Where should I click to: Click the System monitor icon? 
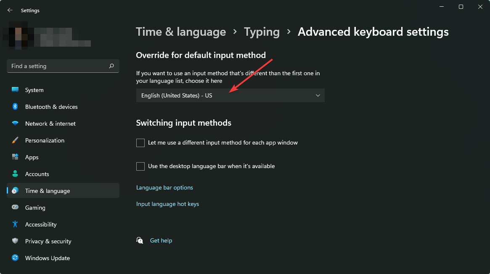(15, 90)
